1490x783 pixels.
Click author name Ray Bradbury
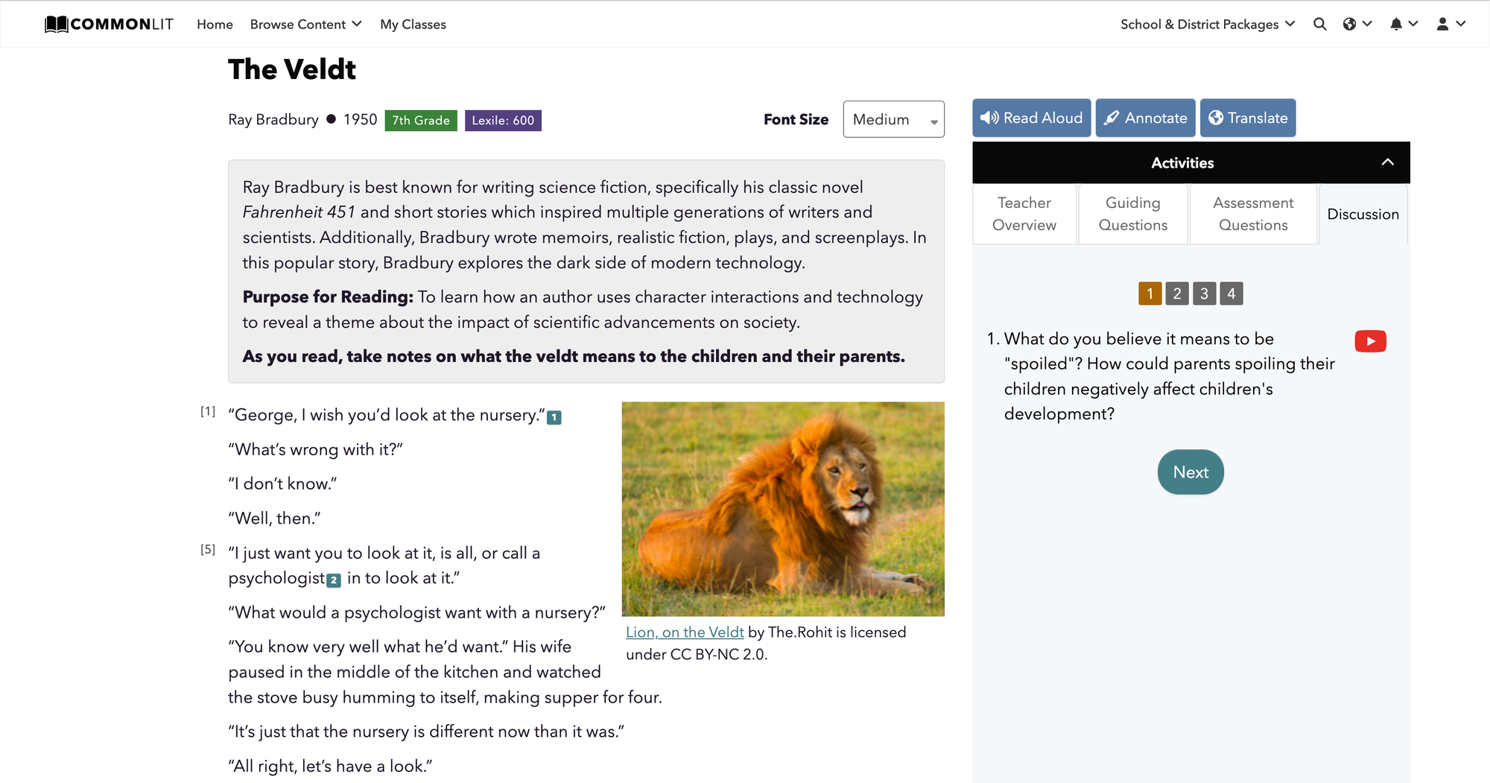[273, 119]
